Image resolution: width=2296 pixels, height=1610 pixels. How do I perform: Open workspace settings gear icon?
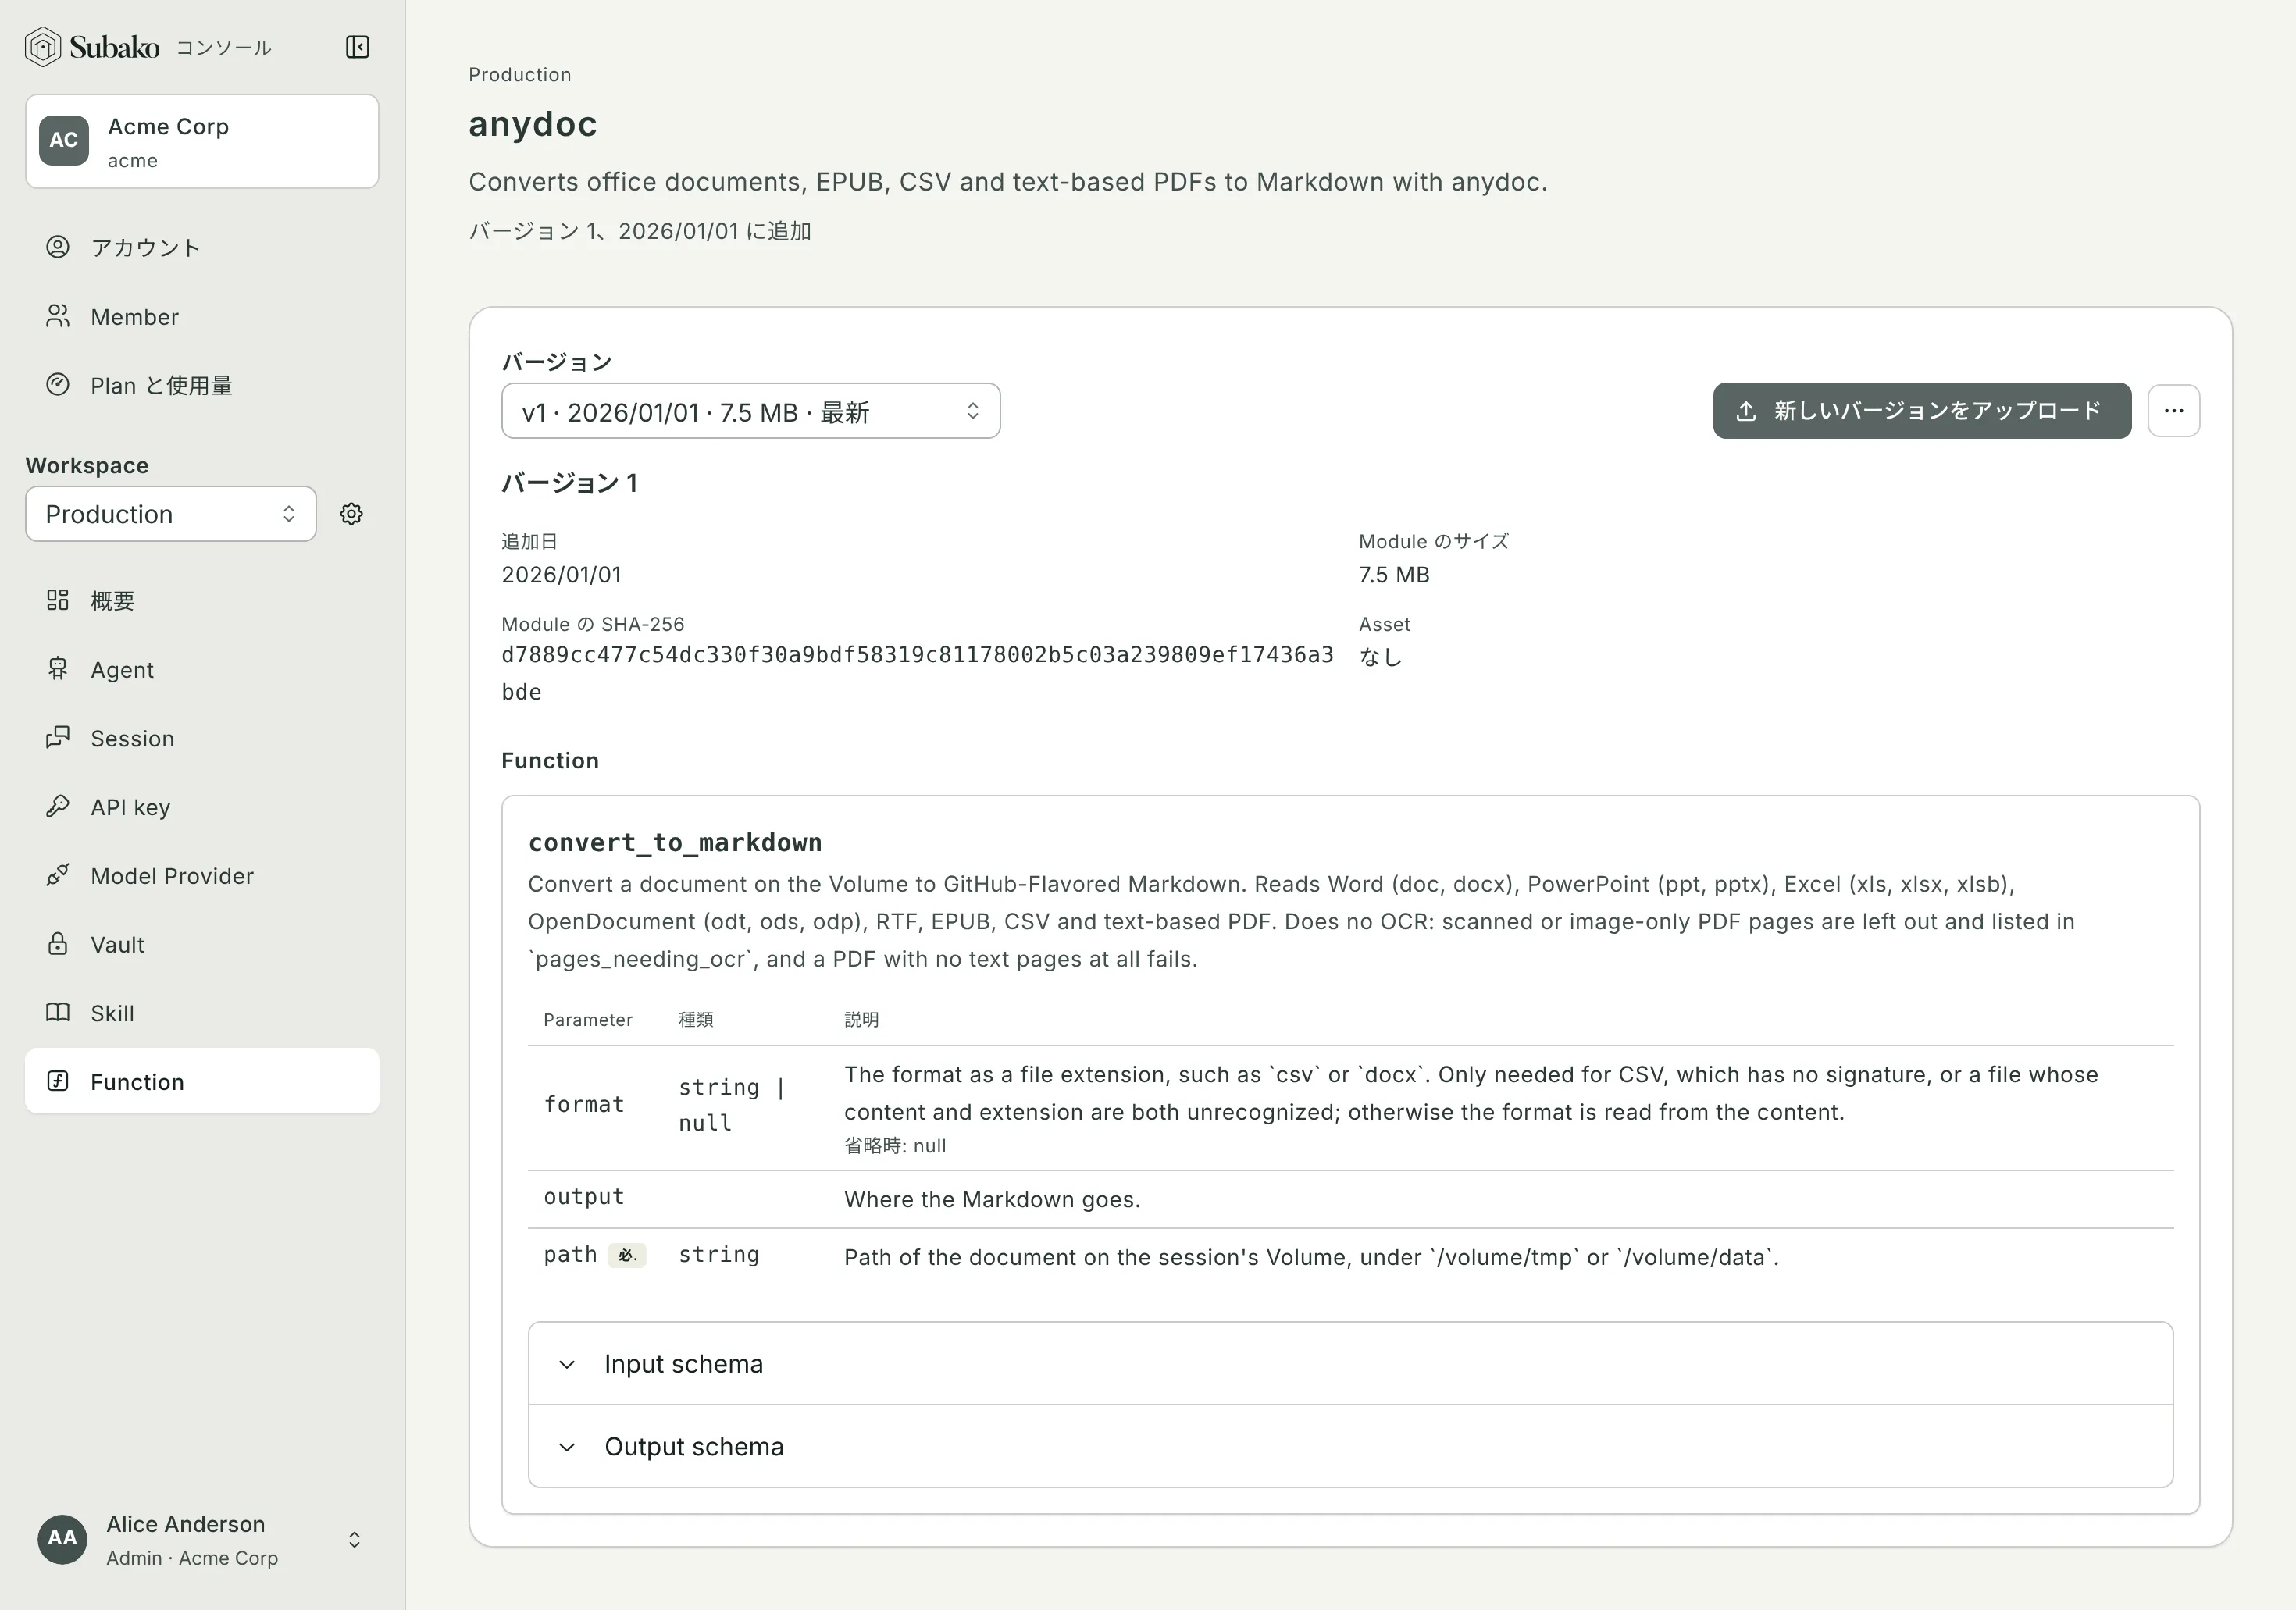[351, 514]
